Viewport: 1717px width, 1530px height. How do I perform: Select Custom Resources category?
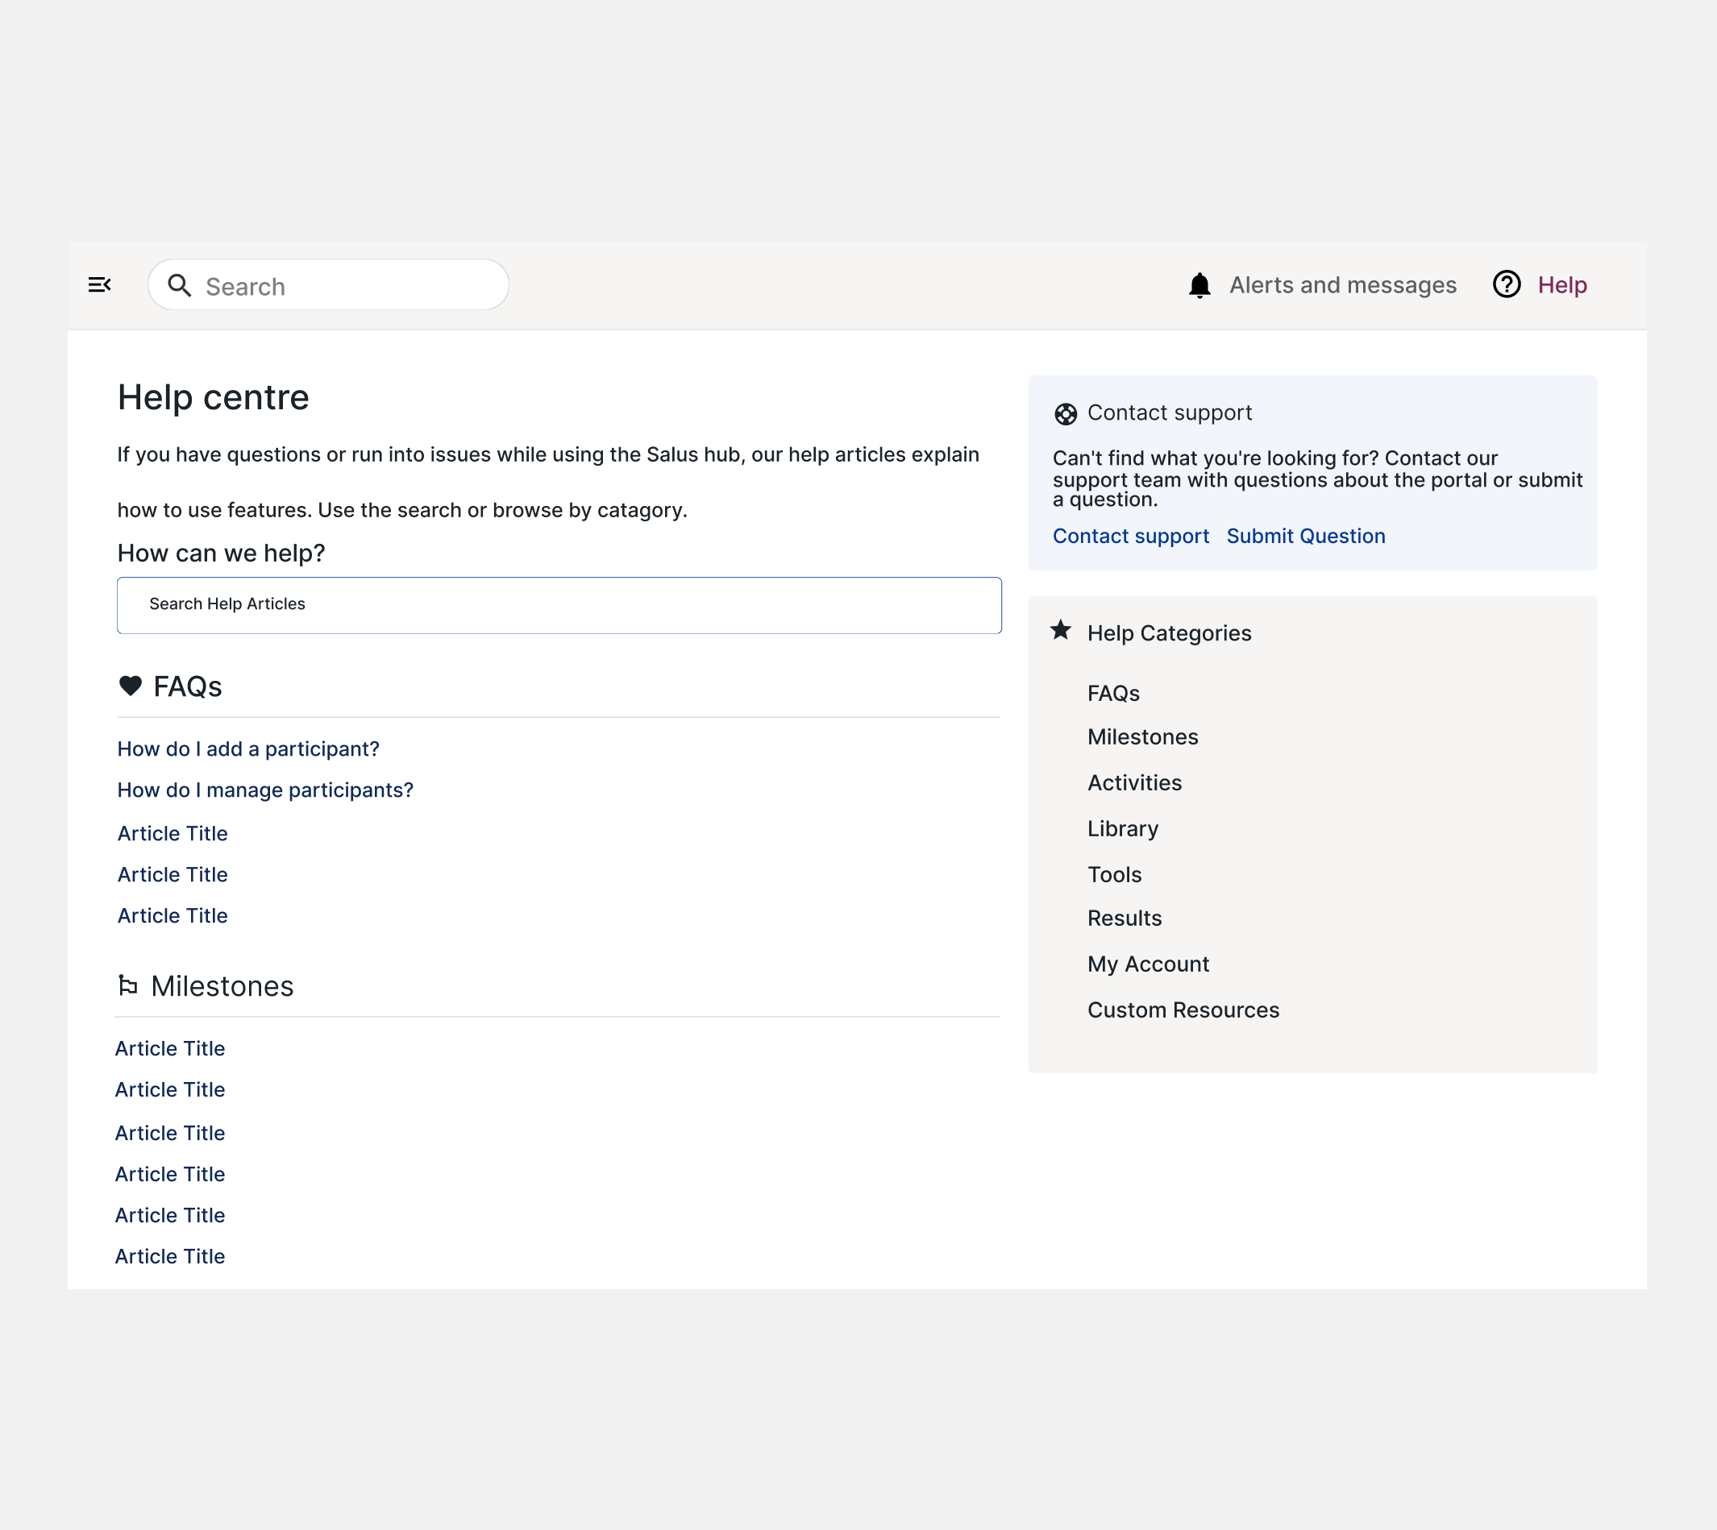coord(1182,1010)
